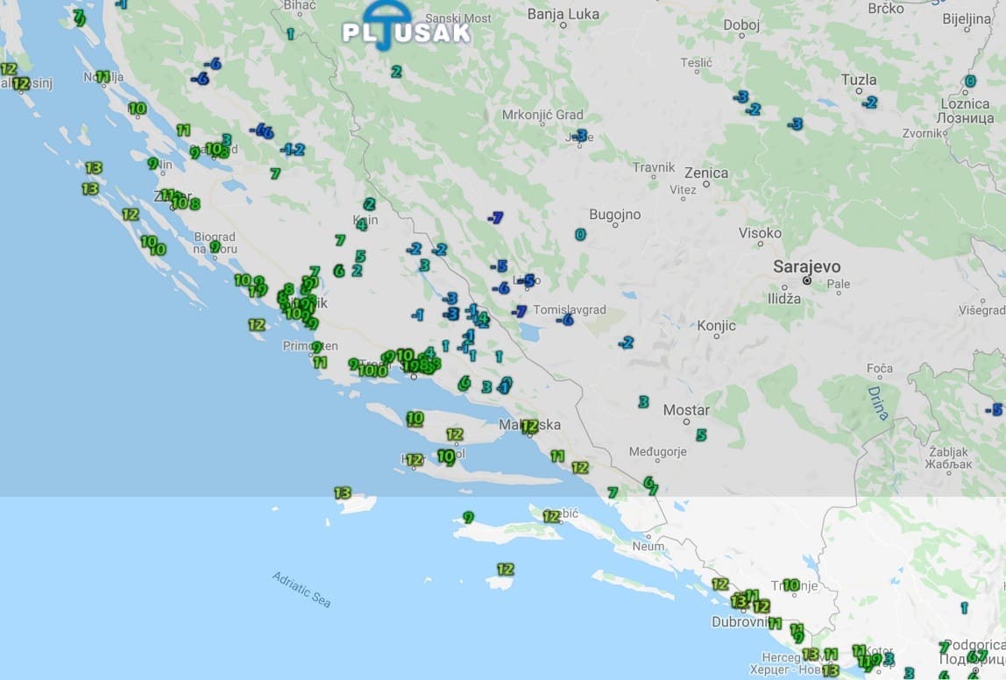The height and width of the screenshot is (680, 1006).
Task: Select the -7 temperature marker west of Bugojno
Action: [x=496, y=217]
